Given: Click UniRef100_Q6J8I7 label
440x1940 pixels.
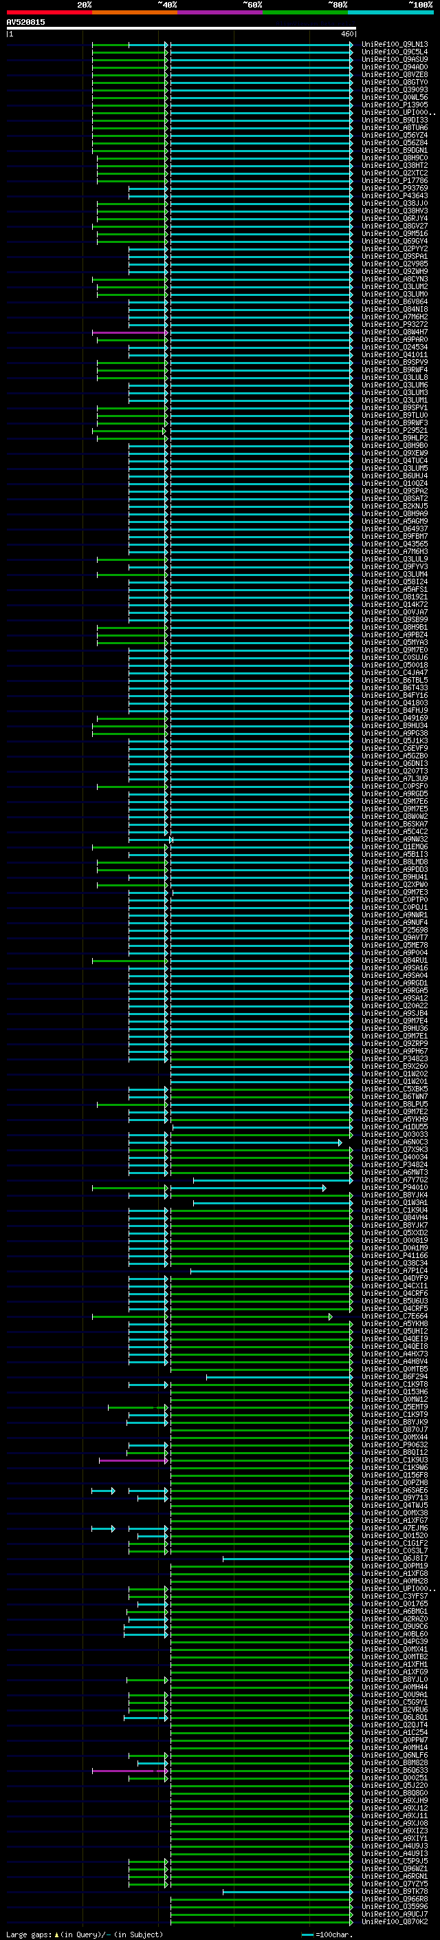Looking at the screenshot, I should coord(394,1557).
